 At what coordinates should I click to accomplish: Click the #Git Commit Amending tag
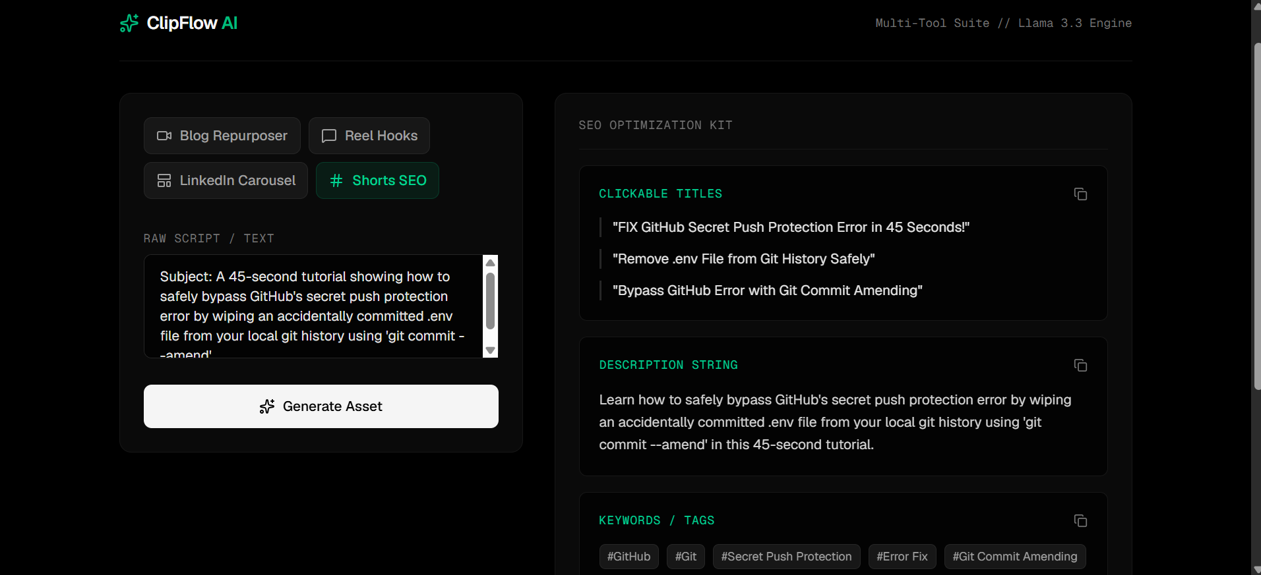pos(1015,557)
